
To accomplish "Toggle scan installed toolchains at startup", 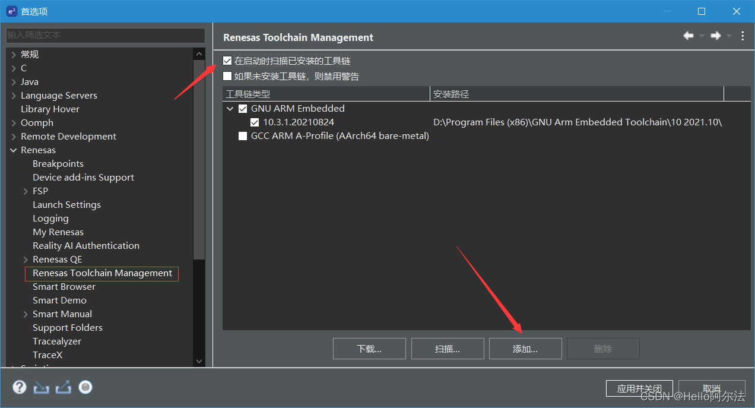I will (x=227, y=61).
